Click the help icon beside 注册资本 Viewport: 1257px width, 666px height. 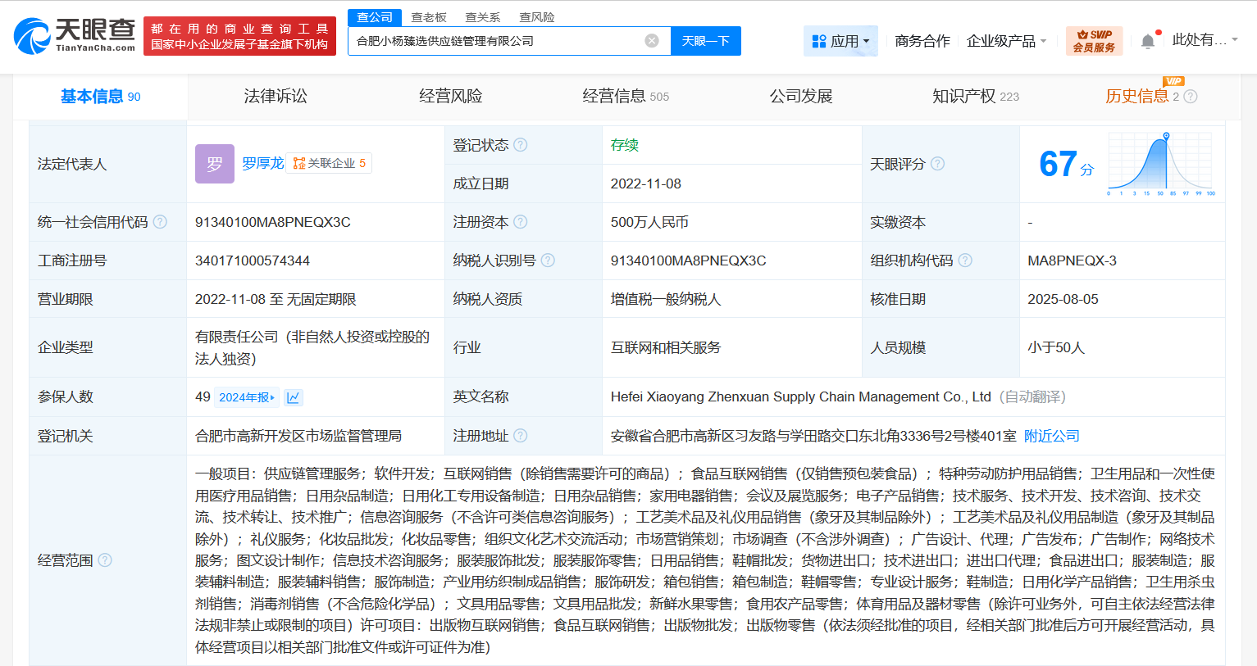tap(522, 221)
